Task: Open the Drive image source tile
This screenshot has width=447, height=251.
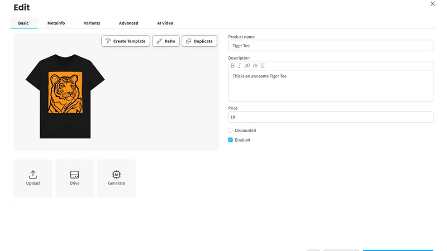Action: [75, 178]
